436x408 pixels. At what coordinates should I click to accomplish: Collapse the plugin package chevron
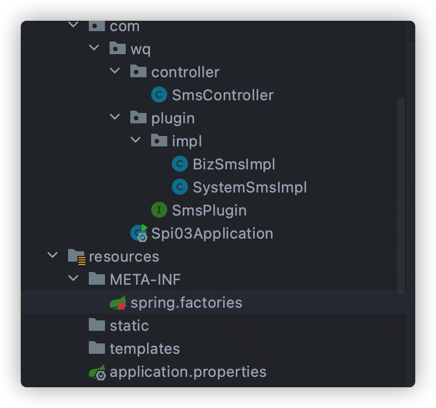point(115,117)
